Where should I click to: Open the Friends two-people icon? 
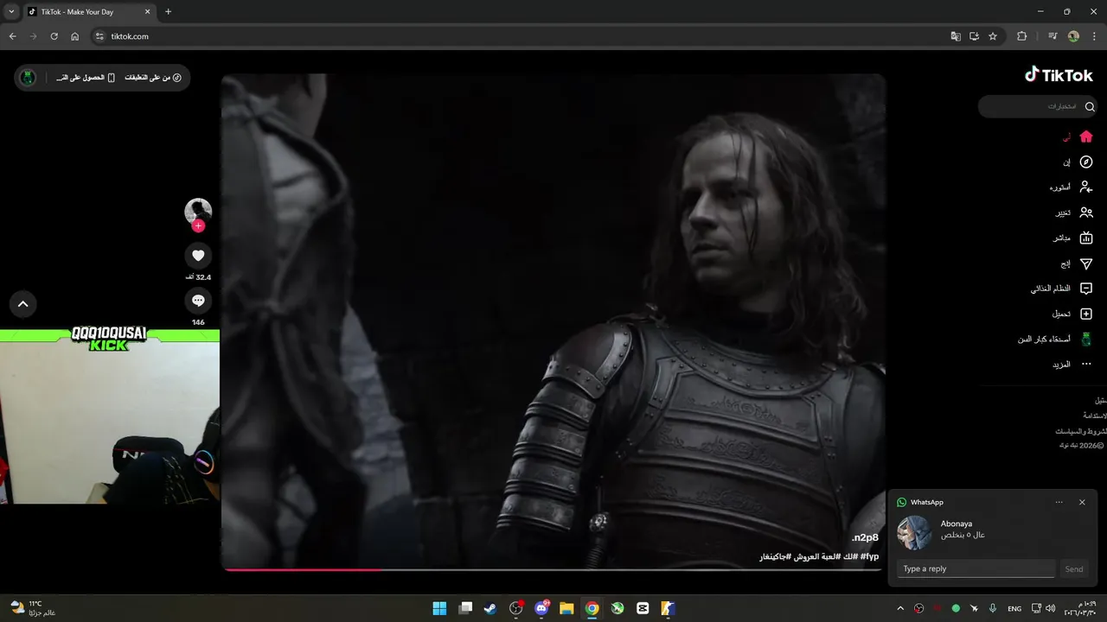pos(1086,213)
